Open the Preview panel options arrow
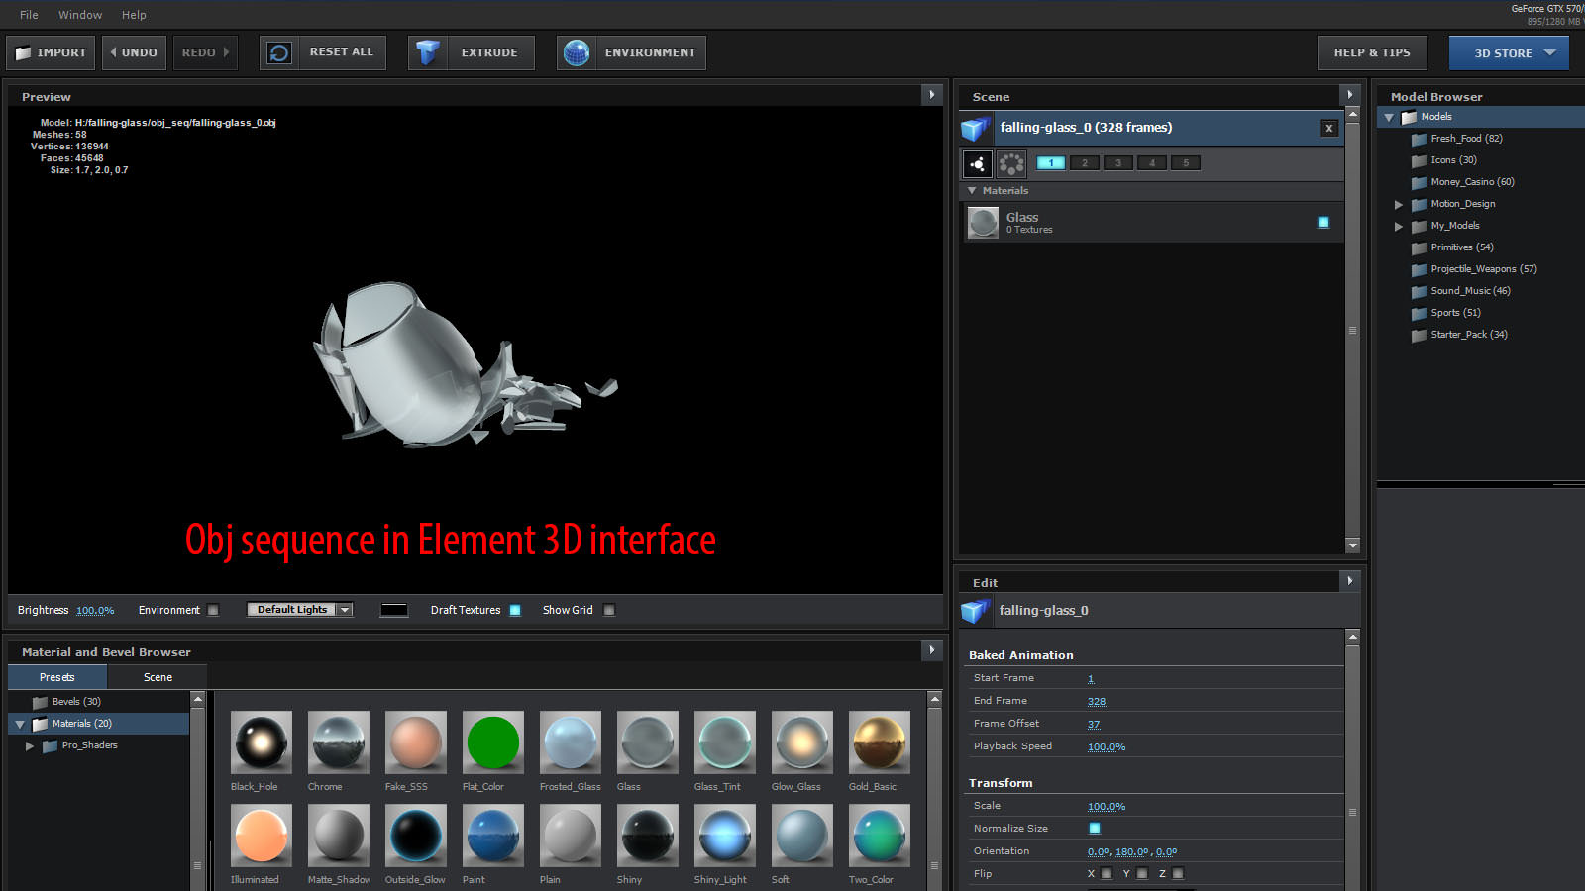Screen dimensions: 1585x891 coord(932,95)
